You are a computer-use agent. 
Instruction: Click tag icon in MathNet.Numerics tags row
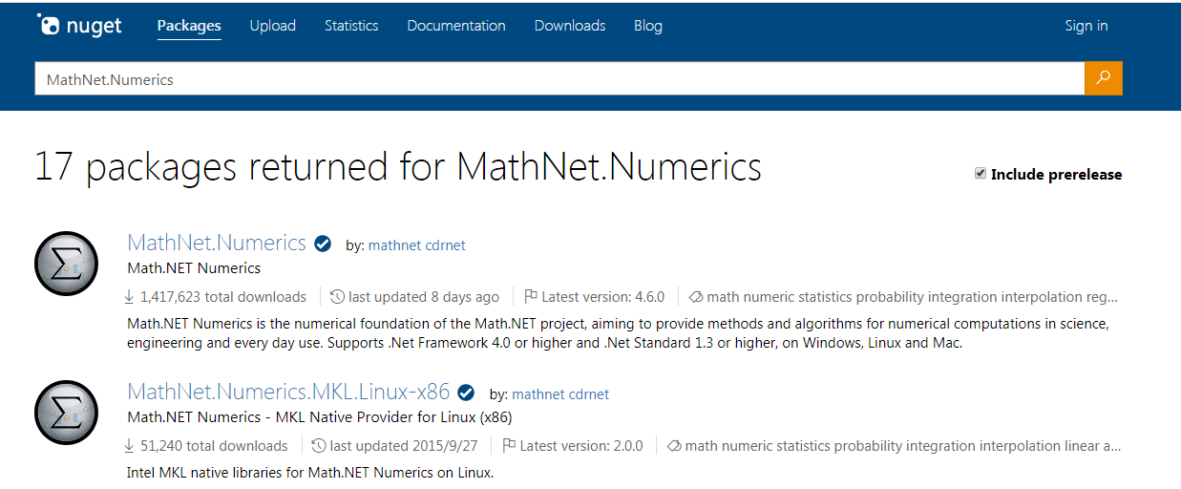pyautogui.click(x=696, y=297)
